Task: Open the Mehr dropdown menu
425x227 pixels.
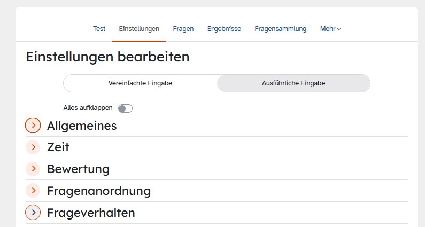Action: [330, 29]
